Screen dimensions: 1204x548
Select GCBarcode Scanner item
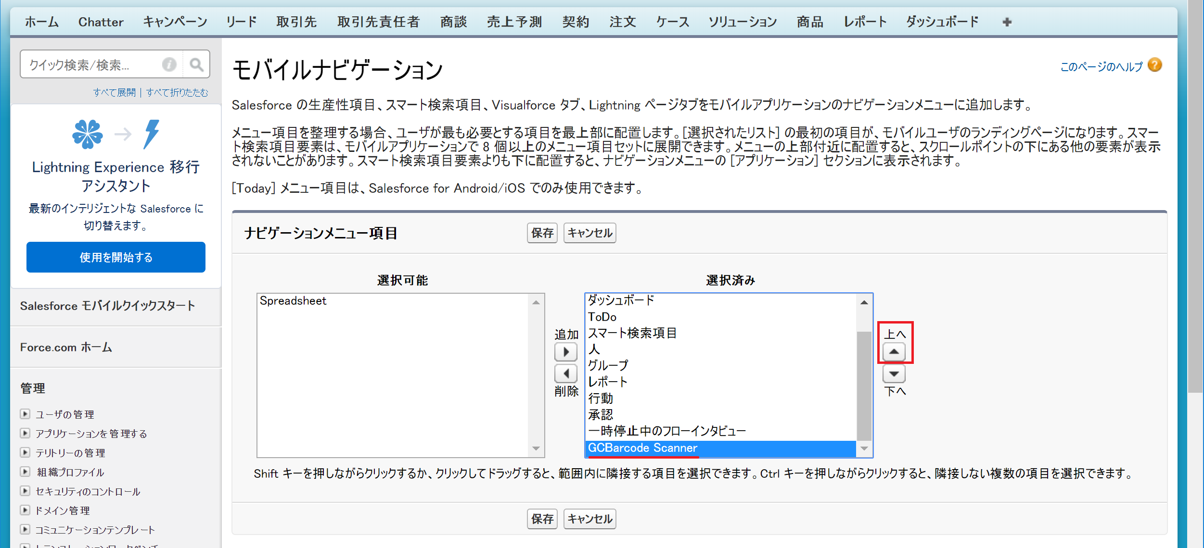click(721, 448)
